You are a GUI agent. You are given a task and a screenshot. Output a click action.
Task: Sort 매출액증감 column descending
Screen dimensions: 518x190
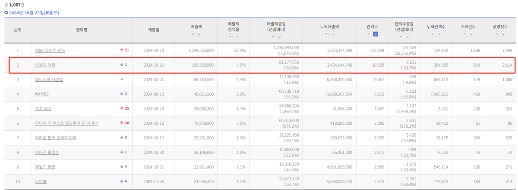point(280,37)
